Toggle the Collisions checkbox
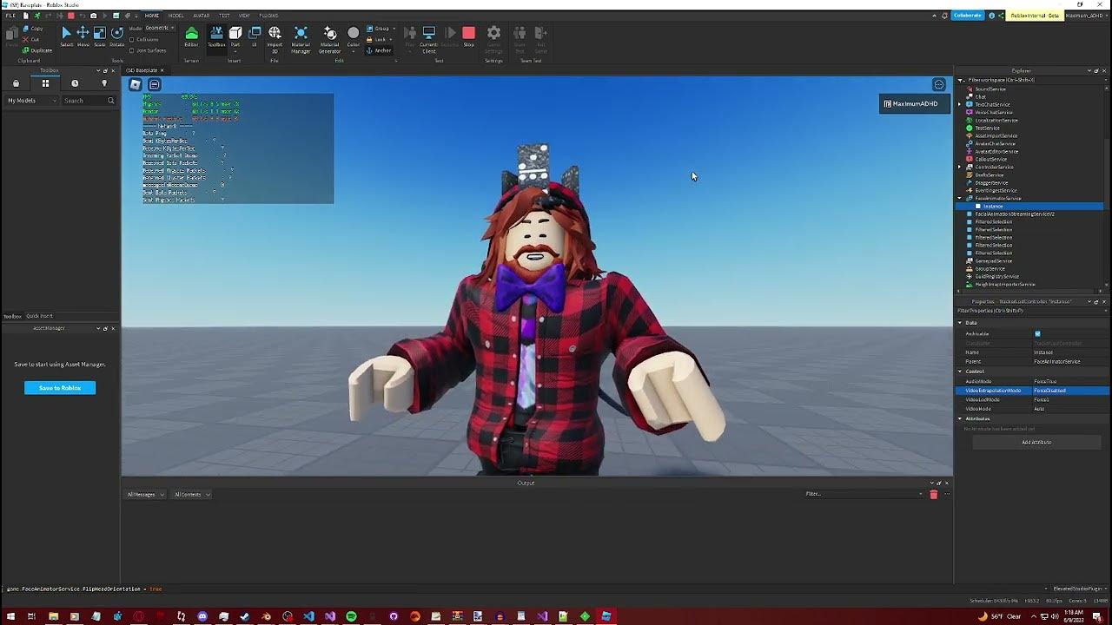 point(131,39)
